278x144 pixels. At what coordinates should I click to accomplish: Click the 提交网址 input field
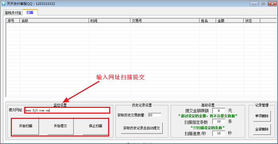67,110
